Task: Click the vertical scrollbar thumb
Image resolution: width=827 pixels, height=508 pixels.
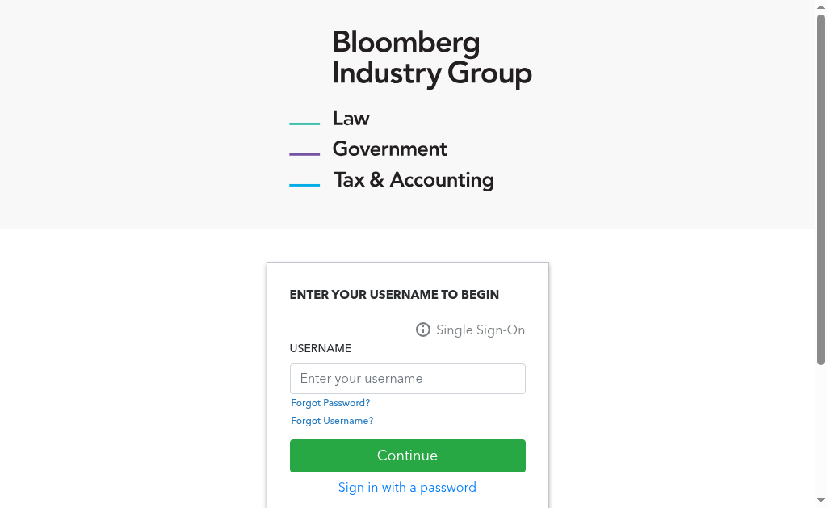Action: pyautogui.click(x=821, y=189)
